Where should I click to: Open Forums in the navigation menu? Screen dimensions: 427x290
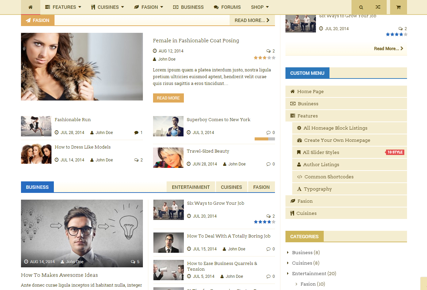pos(227,7)
